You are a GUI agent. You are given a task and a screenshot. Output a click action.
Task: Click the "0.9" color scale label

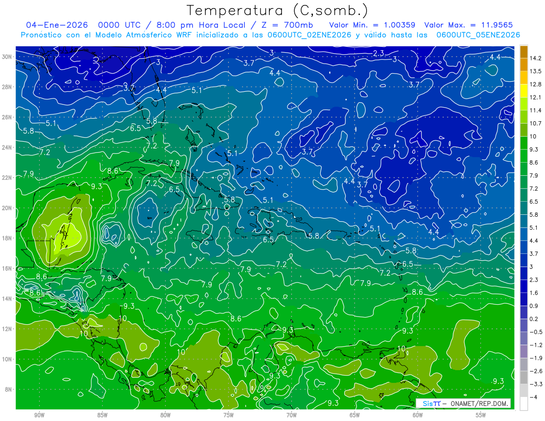click(x=535, y=306)
